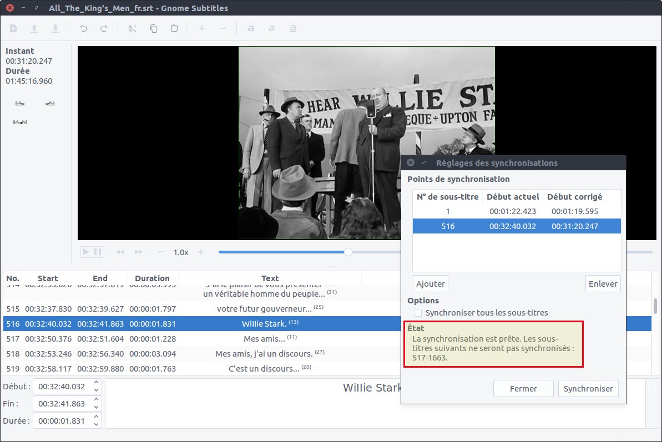Toggle Bold formatting icon

tap(251, 28)
